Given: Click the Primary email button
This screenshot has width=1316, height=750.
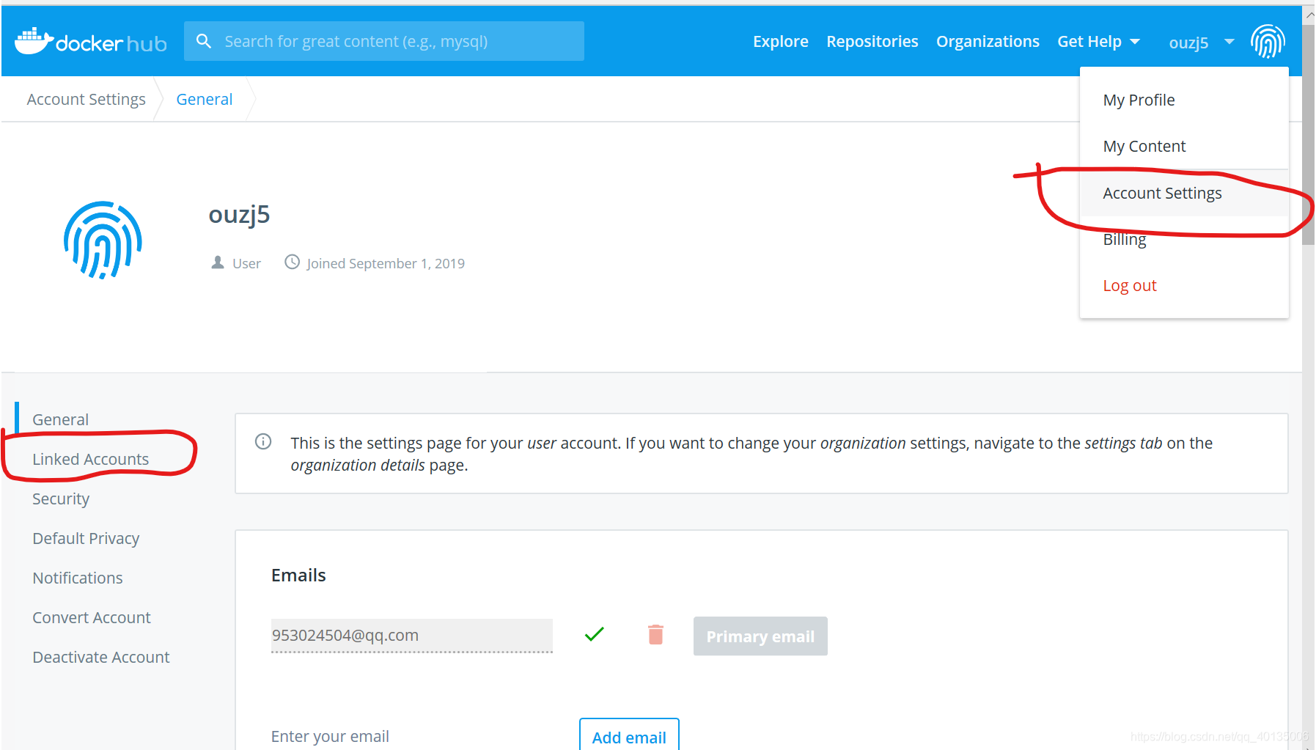Looking at the screenshot, I should [760, 636].
